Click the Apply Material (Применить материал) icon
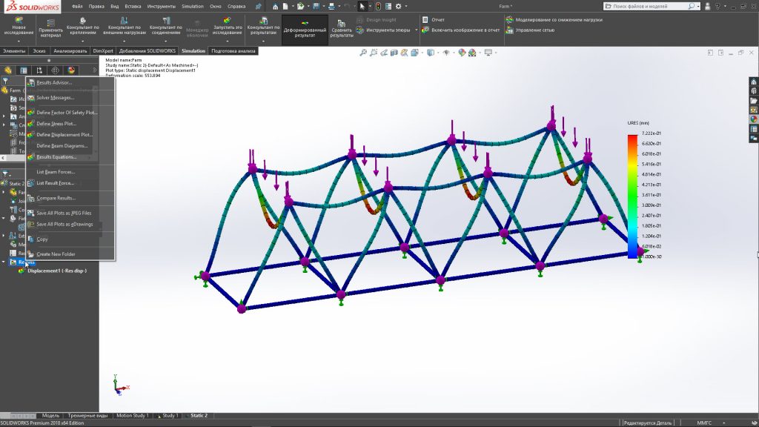Screen dimensions: 759x427 point(50,27)
